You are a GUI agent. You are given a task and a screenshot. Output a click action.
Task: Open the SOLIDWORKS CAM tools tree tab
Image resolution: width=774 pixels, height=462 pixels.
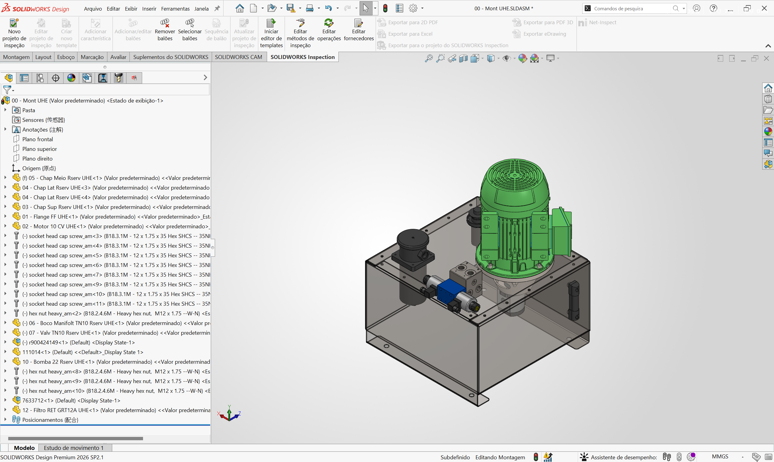coord(119,78)
